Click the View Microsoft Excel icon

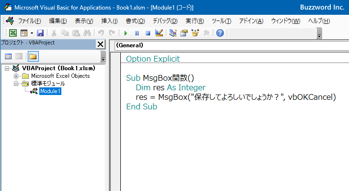pyautogui.click(x=13, y=33)
